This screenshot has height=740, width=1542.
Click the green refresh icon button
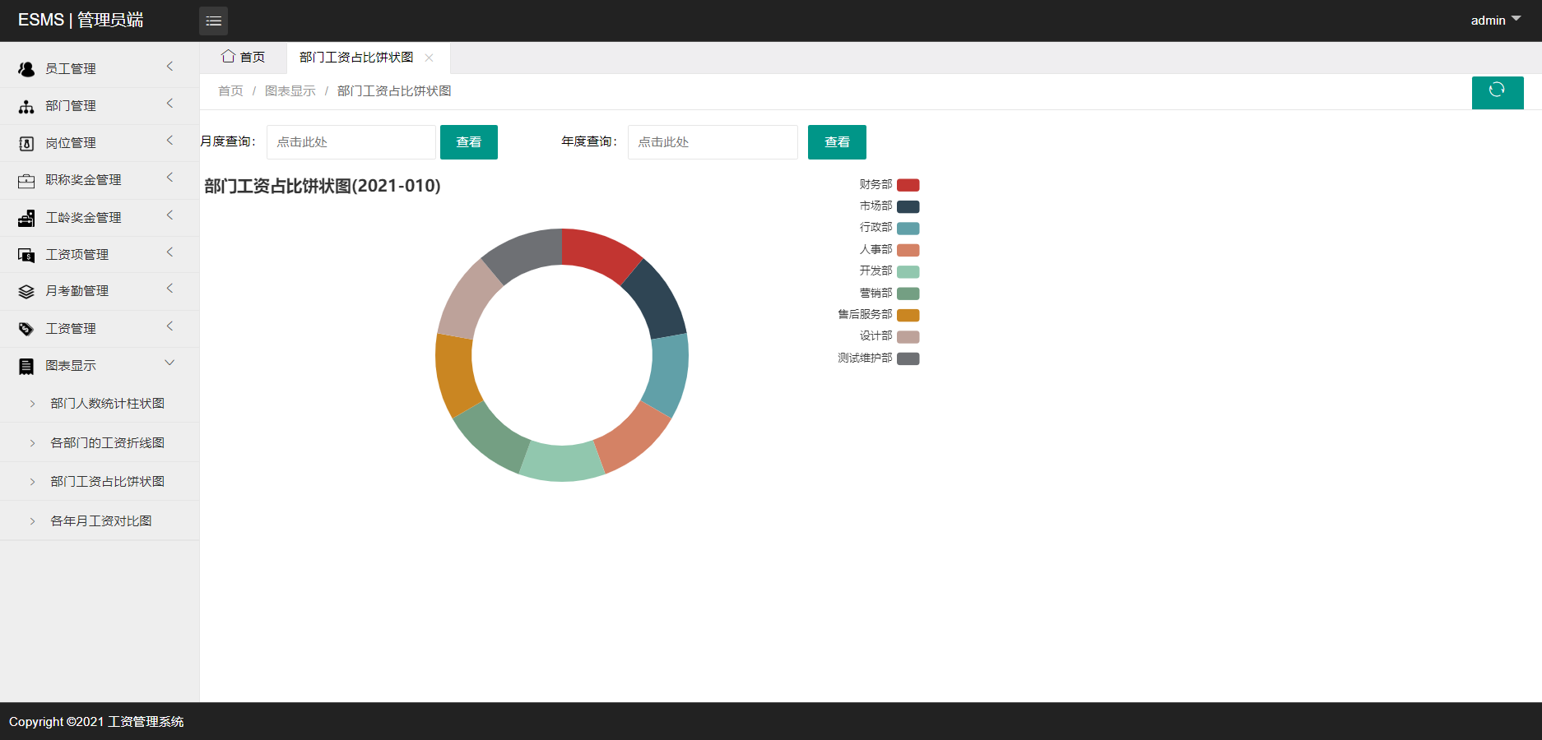coord(1498,92)
